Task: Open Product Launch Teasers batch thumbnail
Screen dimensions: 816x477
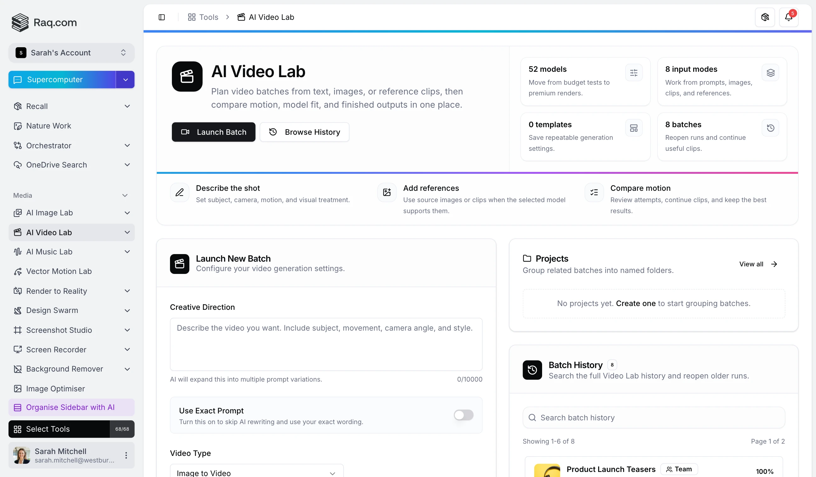Action: click(547, 471)
